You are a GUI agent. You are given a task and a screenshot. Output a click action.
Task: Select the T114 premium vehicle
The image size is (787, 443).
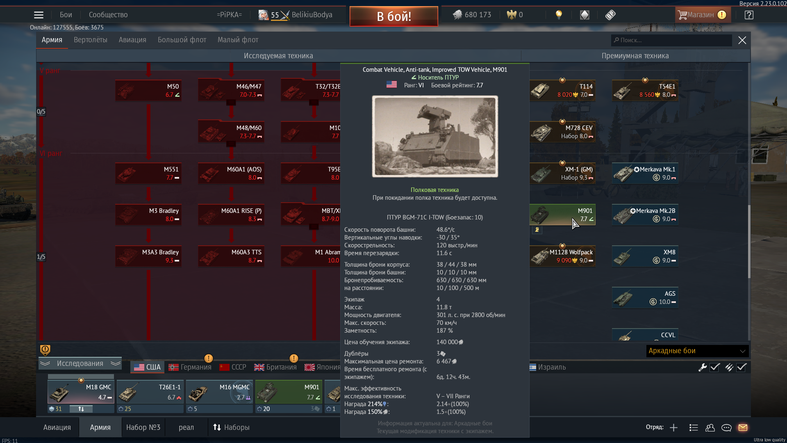click(x=562, y=90)
